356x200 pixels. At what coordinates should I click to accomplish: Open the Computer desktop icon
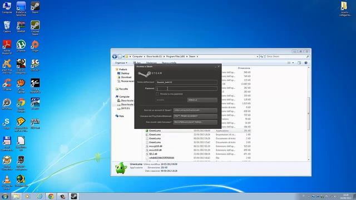coord(7,7)
